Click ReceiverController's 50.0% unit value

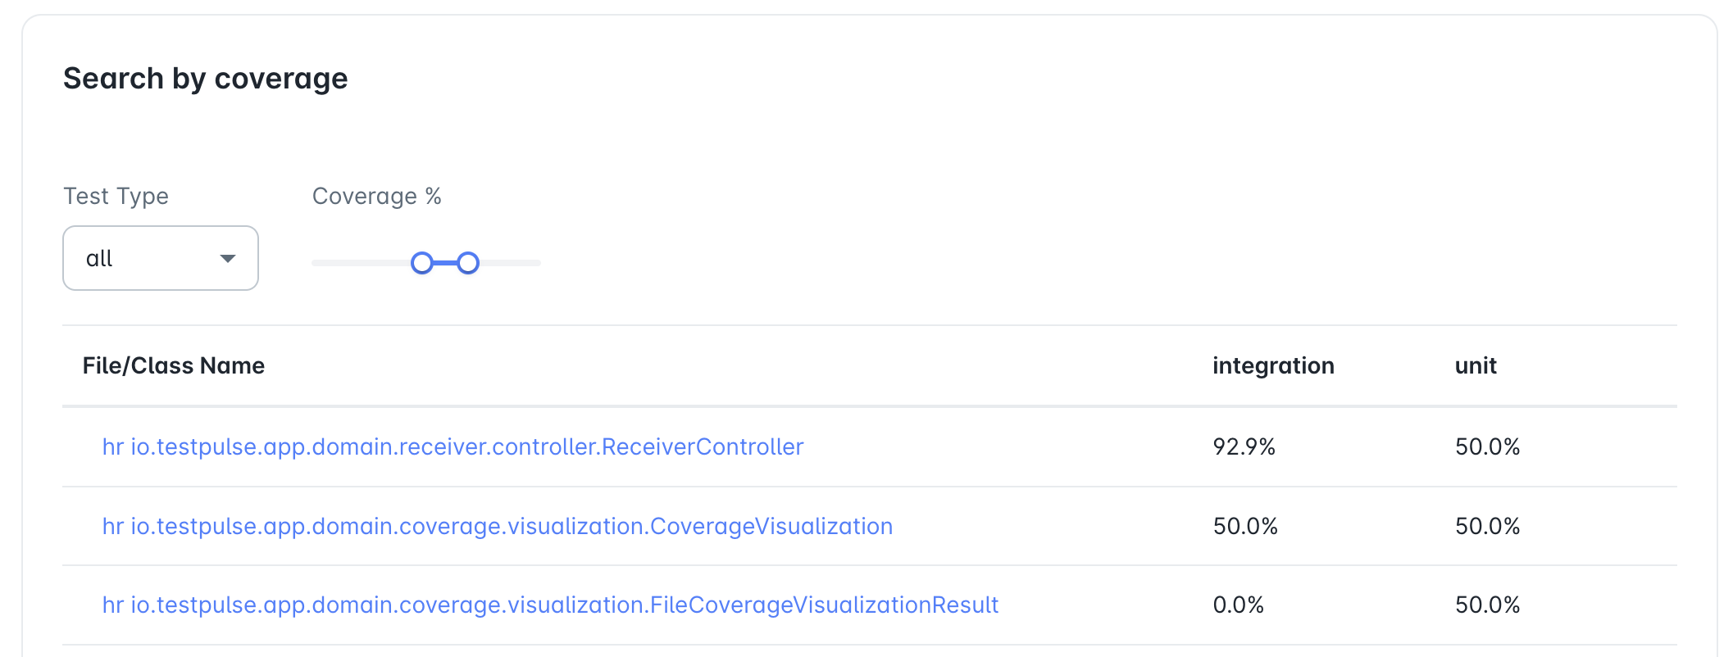point(1488,446)
